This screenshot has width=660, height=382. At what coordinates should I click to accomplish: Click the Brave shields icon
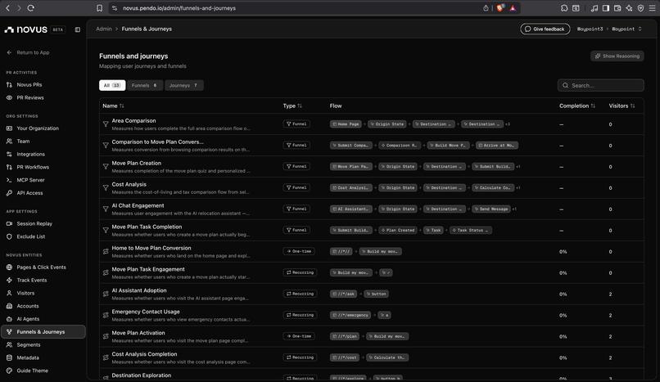coord(500,8)
